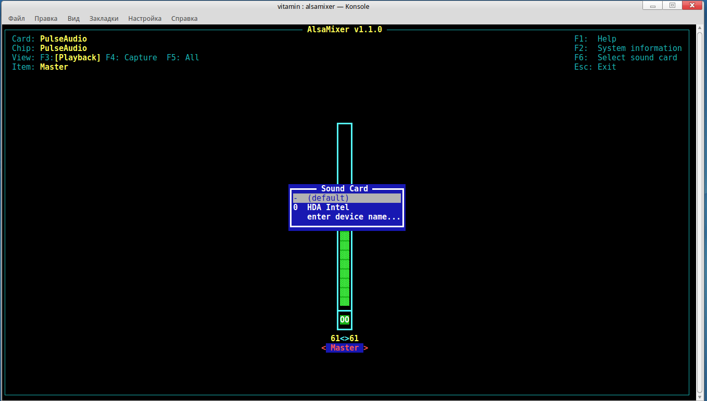
Task: Open the Файл menu
Action: (x=17, y=18)
